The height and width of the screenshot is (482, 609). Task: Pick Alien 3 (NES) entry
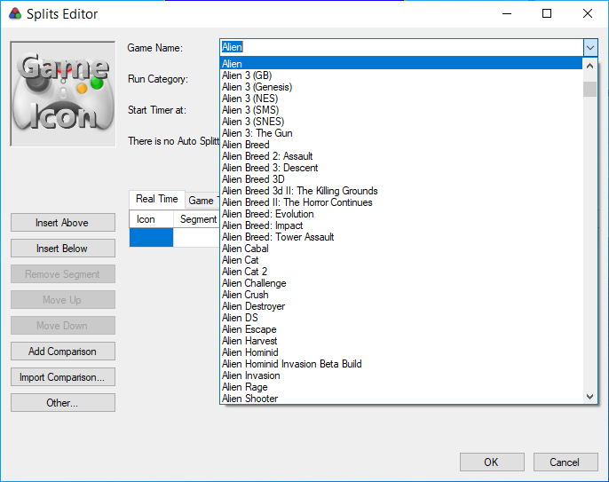[401, 99]
